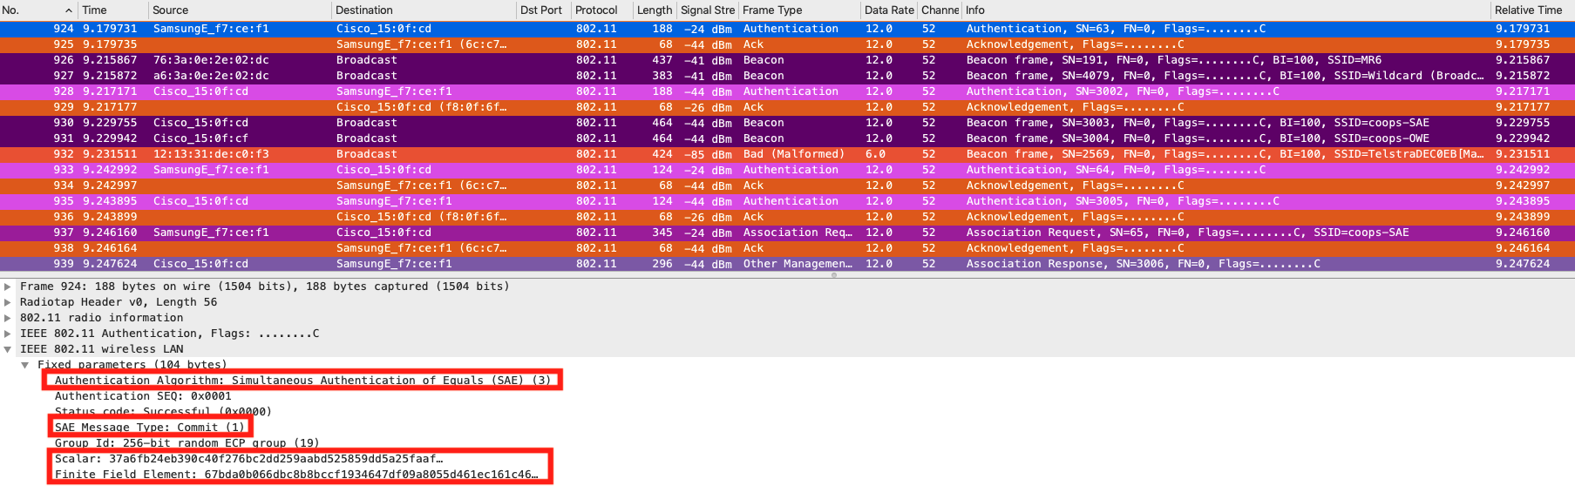Select the Finite Field Element field
The height and width of the screenshot is (499, 1575).
pyautogui.click(x=295, y=475)
